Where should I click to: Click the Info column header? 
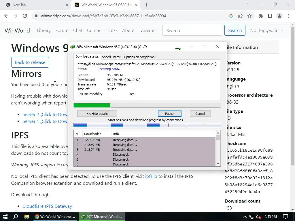click(x=162, y=134)
